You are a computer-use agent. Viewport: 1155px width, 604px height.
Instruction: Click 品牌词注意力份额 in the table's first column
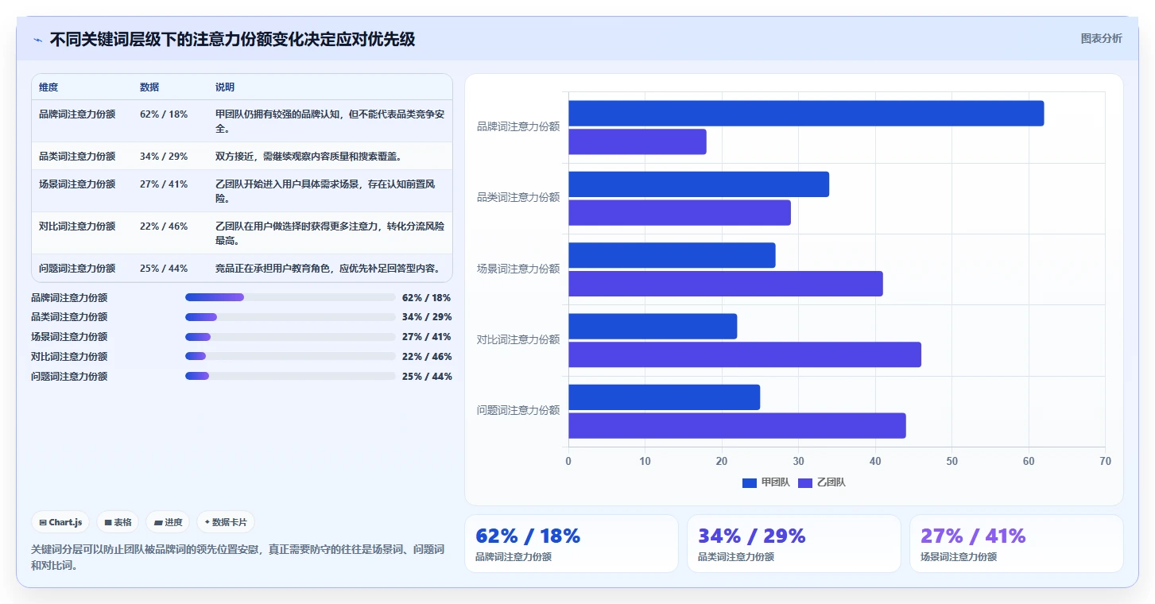click(77, 114)
